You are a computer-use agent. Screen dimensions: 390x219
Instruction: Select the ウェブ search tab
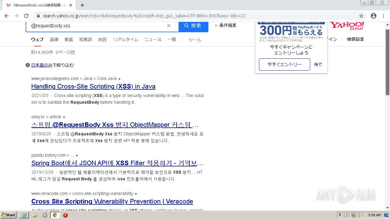click(x=37, y=40)
